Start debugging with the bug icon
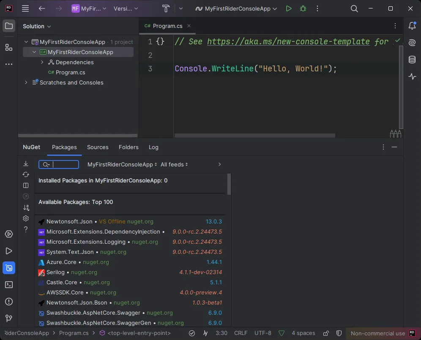421x340 pixels. tap(303, 8)
